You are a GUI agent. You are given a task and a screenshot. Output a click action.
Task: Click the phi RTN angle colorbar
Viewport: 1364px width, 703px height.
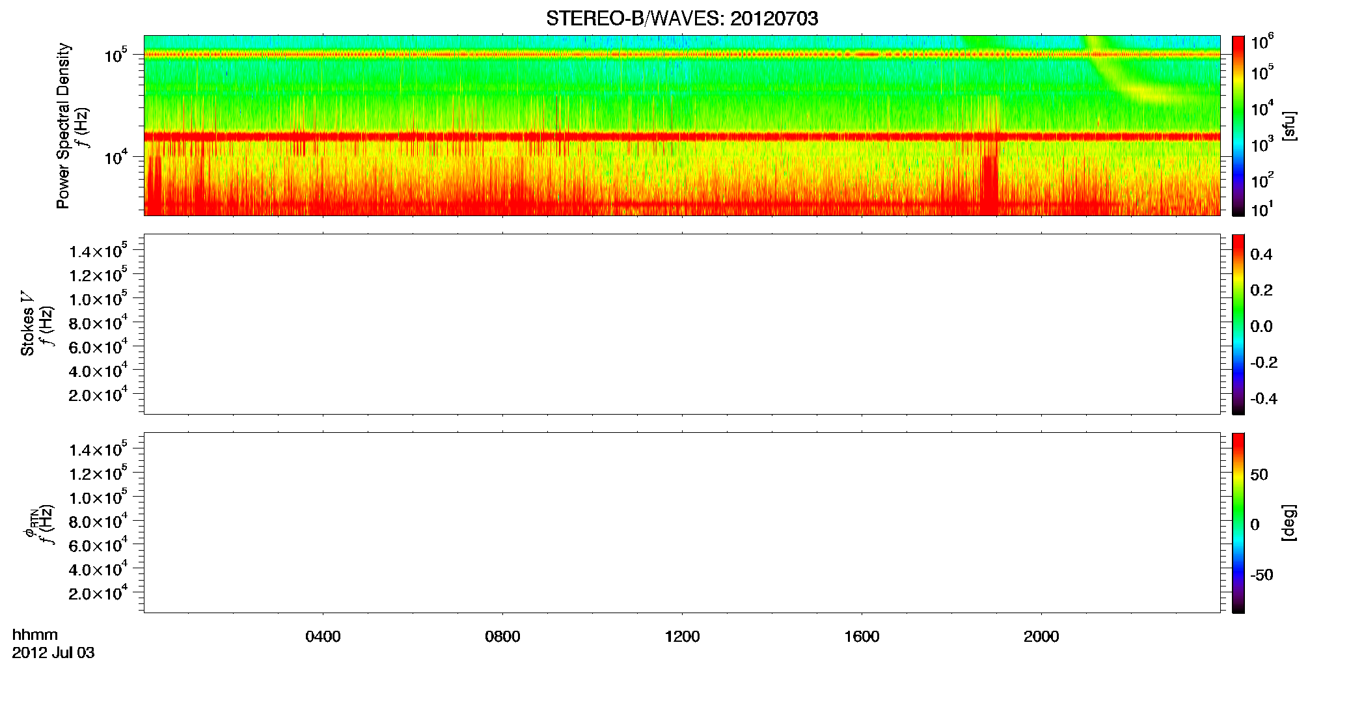point(1238,523)
